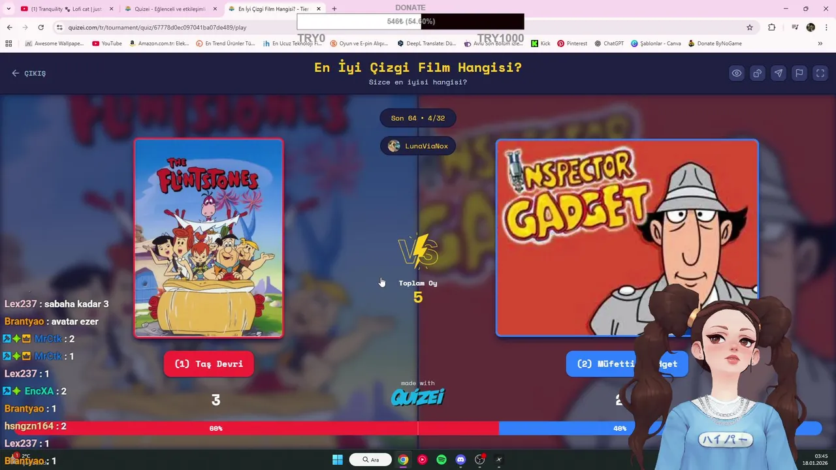Open the Amazon.com.tr bookmark

pos(159,44)
